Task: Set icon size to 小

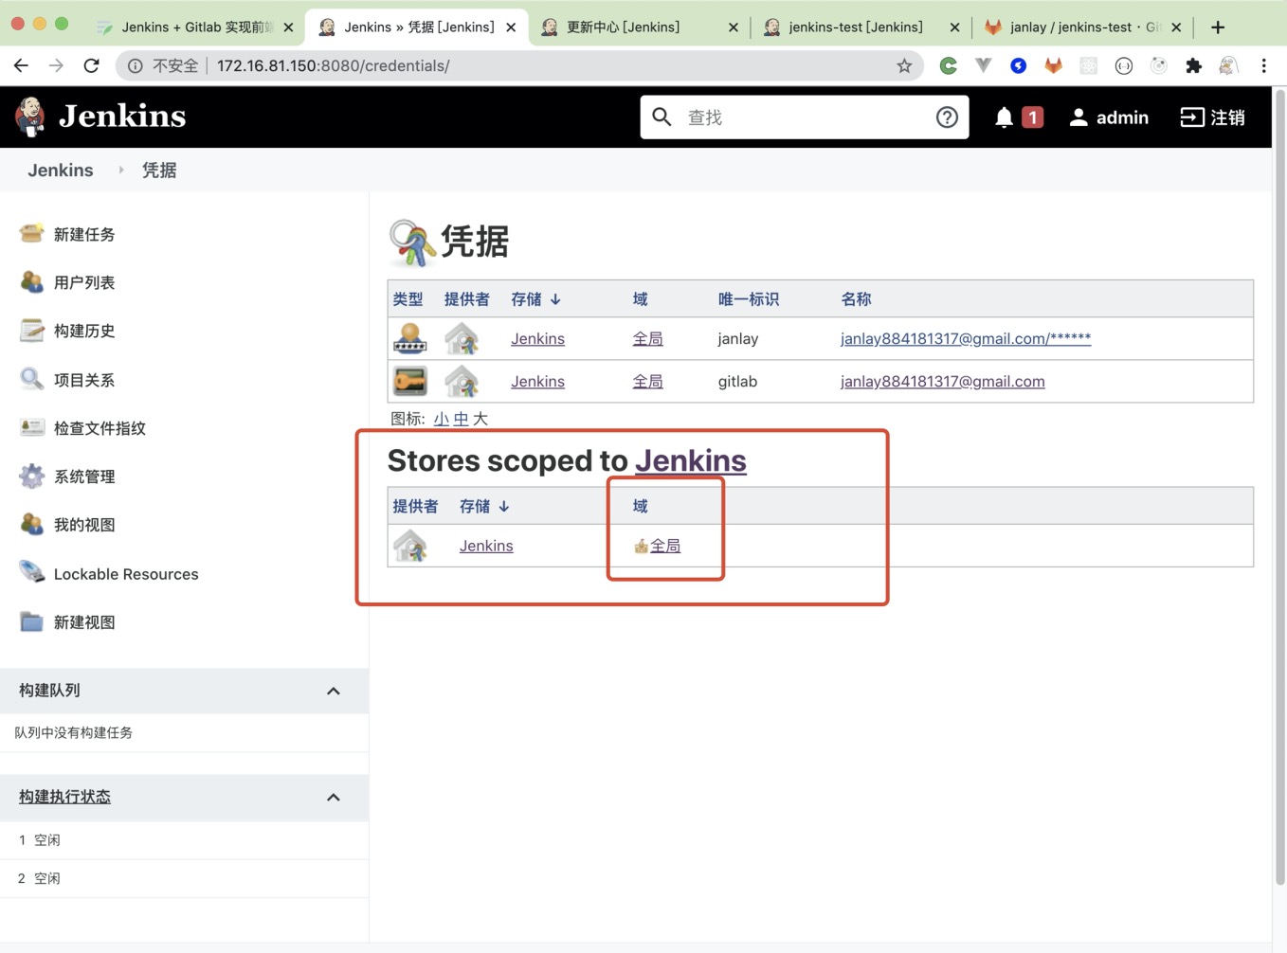Action: (x=442, y=419)
